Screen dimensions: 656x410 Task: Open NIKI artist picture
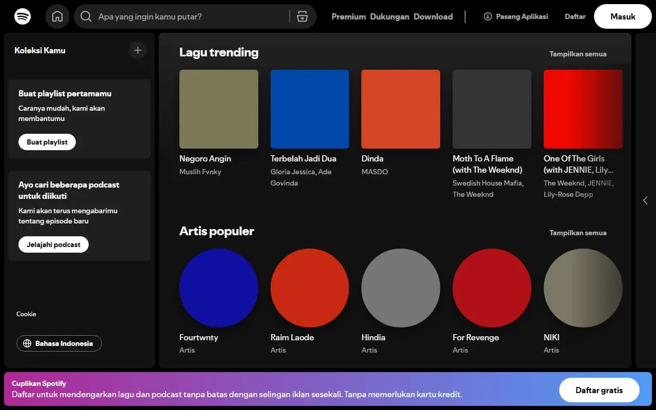pyautogui.click(x=583, y=288)
